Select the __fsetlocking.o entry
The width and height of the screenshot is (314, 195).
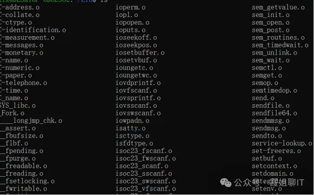point(27,181)
